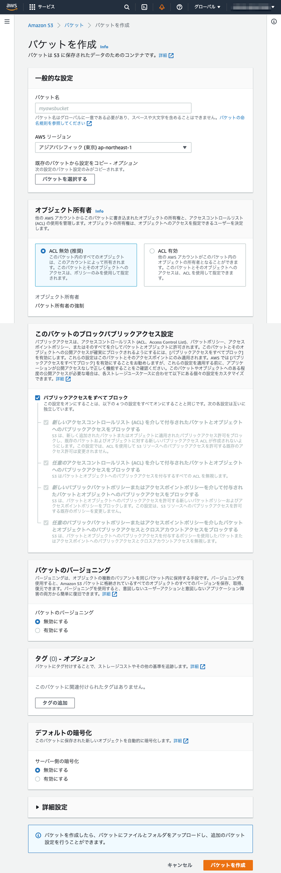
Task: Open the グローバル region menu
Action: (x=207, y=7)
